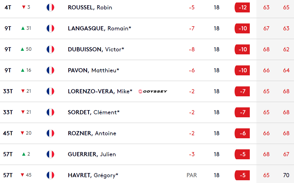Click the -6 score badge for Rozner
The image size is (294, 183).
pyautogui.click(x=242, y=133)
